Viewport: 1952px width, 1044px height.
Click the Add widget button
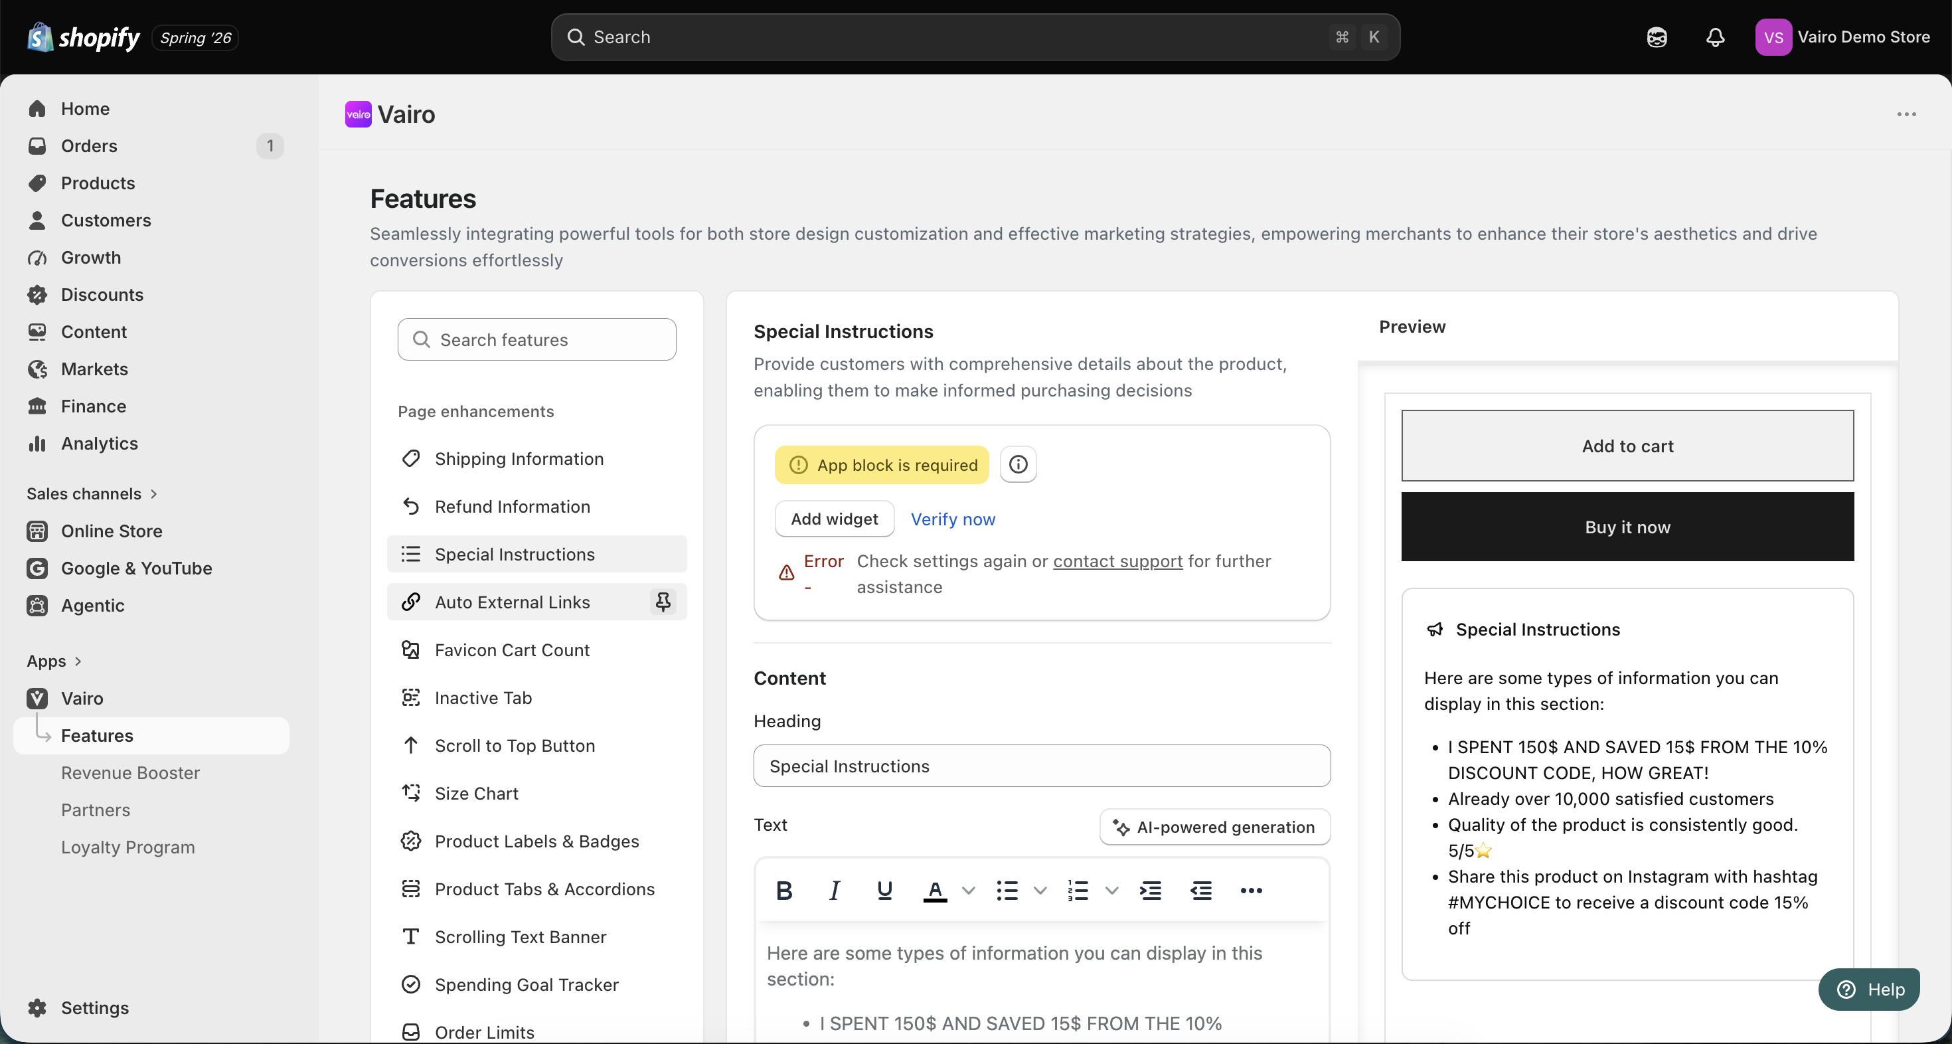click(x=835, y=519)
